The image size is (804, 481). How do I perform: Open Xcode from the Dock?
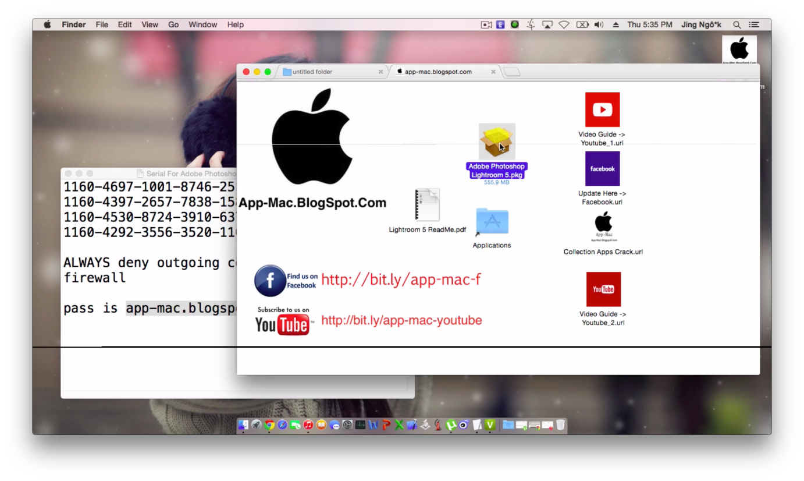412,425
